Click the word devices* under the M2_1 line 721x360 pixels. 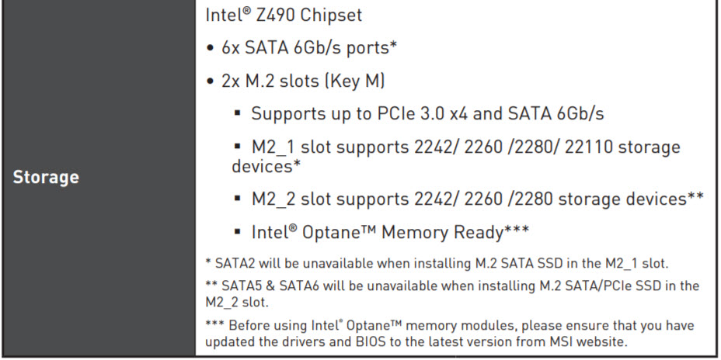tap(266, 166)
